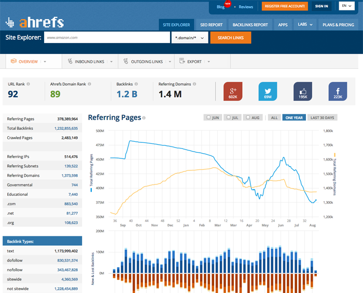
Task: Click the Overview stack icon
Action: pyautogui.click(x=13, y=61)
